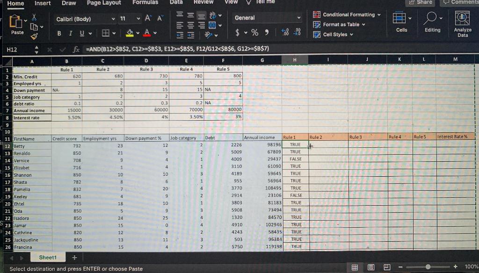
Task: Click the fx Insert Function icon
Action: (76, 49)
